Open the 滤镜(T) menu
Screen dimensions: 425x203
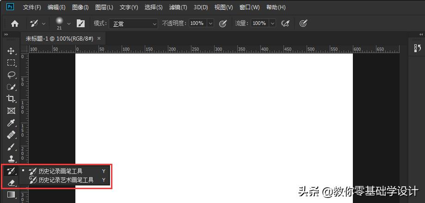(x=178, y=7)
